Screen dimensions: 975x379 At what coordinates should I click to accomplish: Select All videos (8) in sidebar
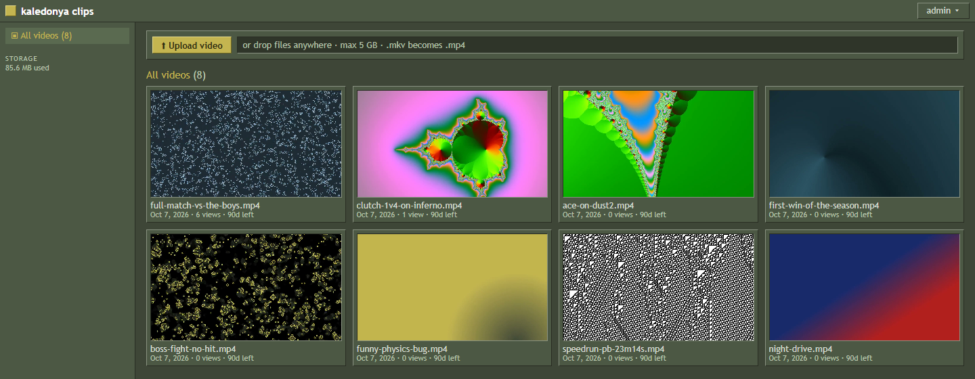coord(67,36)
